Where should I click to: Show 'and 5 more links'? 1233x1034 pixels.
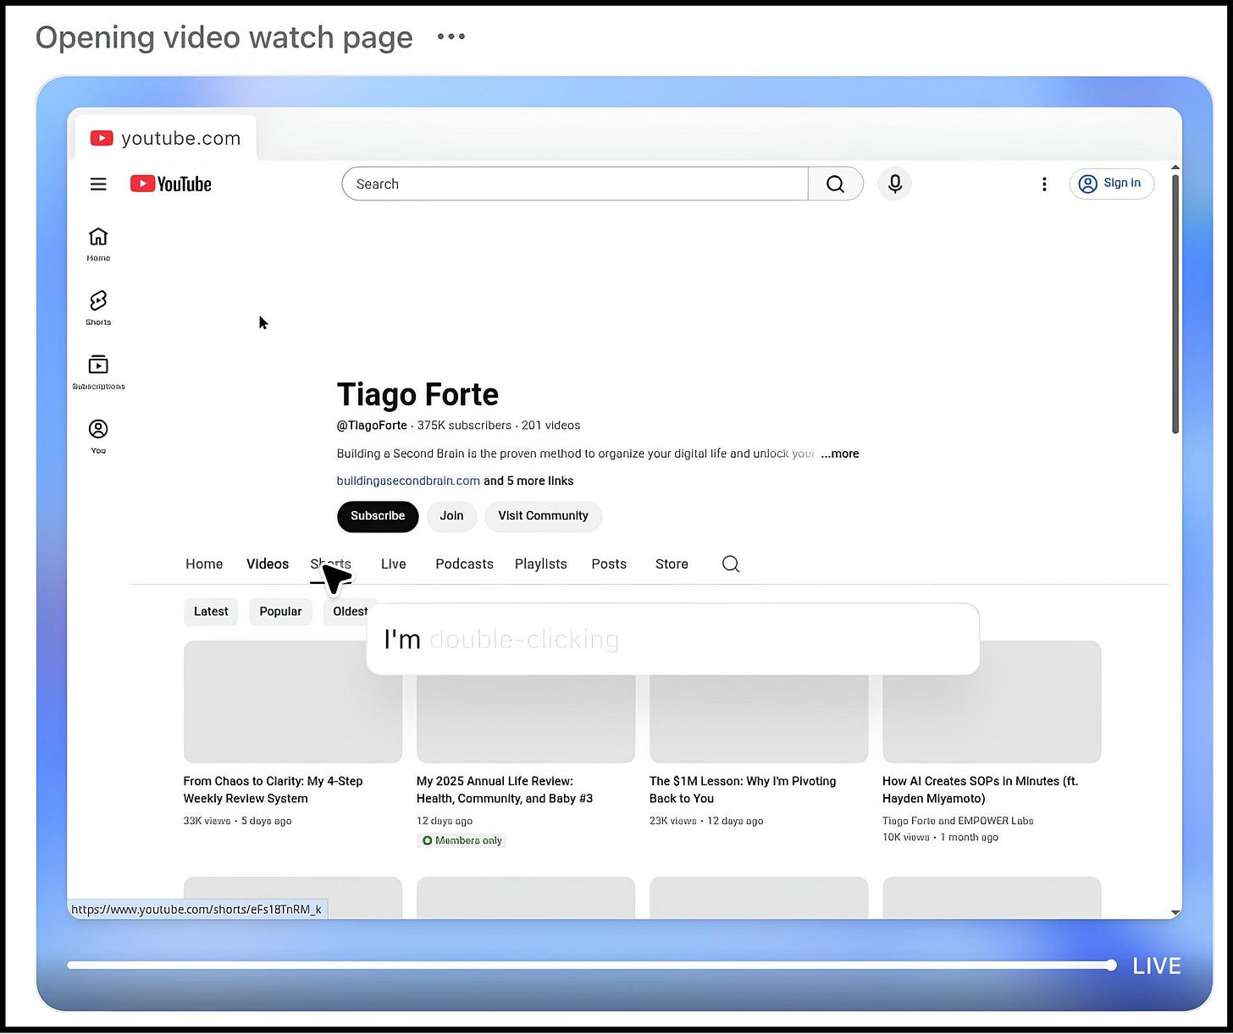(528, 481)
